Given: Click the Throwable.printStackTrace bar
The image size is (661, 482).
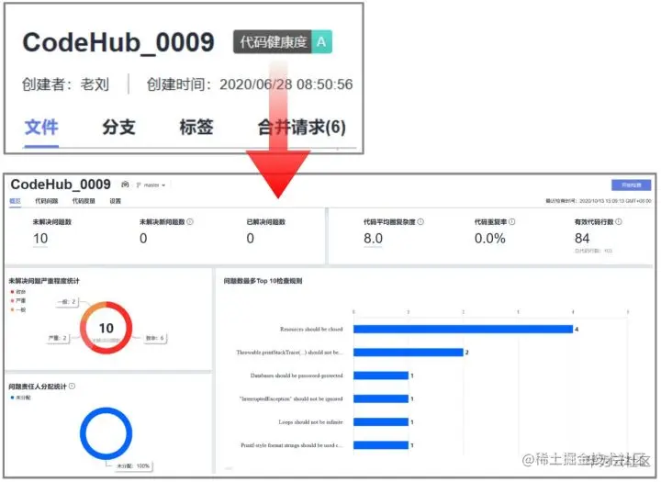Looking at the screenshot, I should pyautogui.click(x=408, y=353).
